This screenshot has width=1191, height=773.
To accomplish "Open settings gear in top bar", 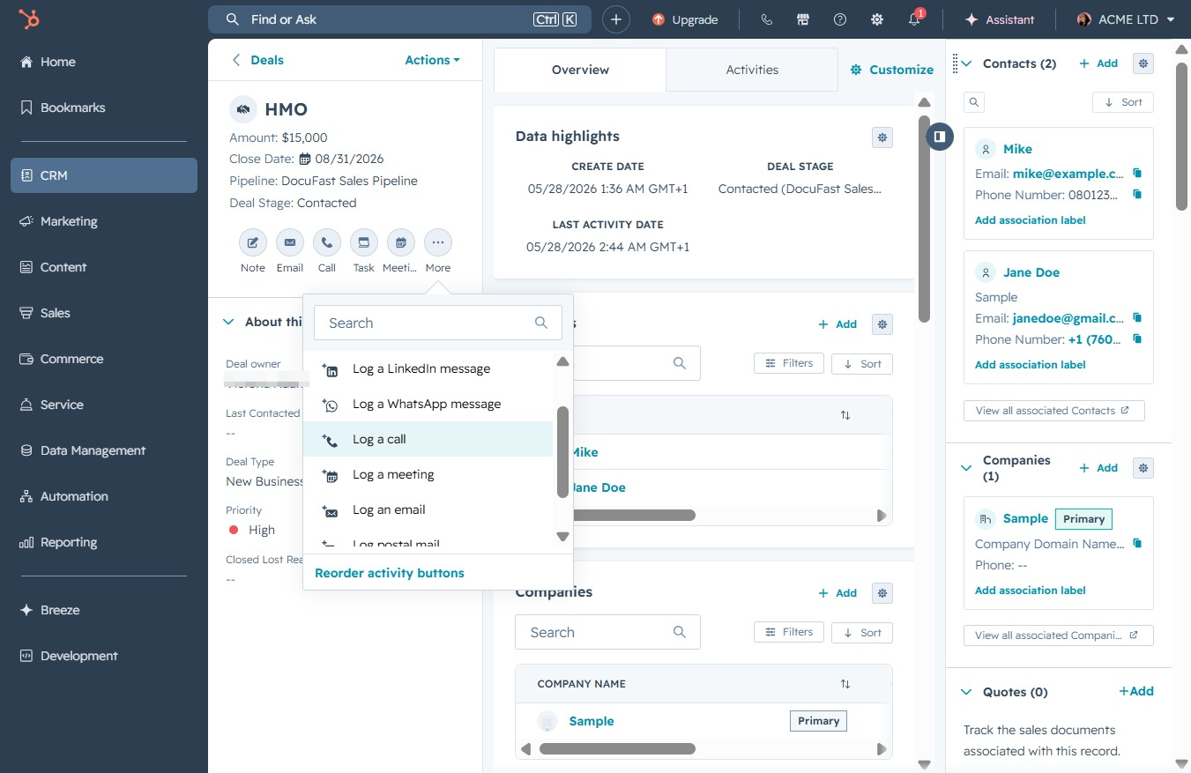I will pyautogui.click(x=877, y=19).
